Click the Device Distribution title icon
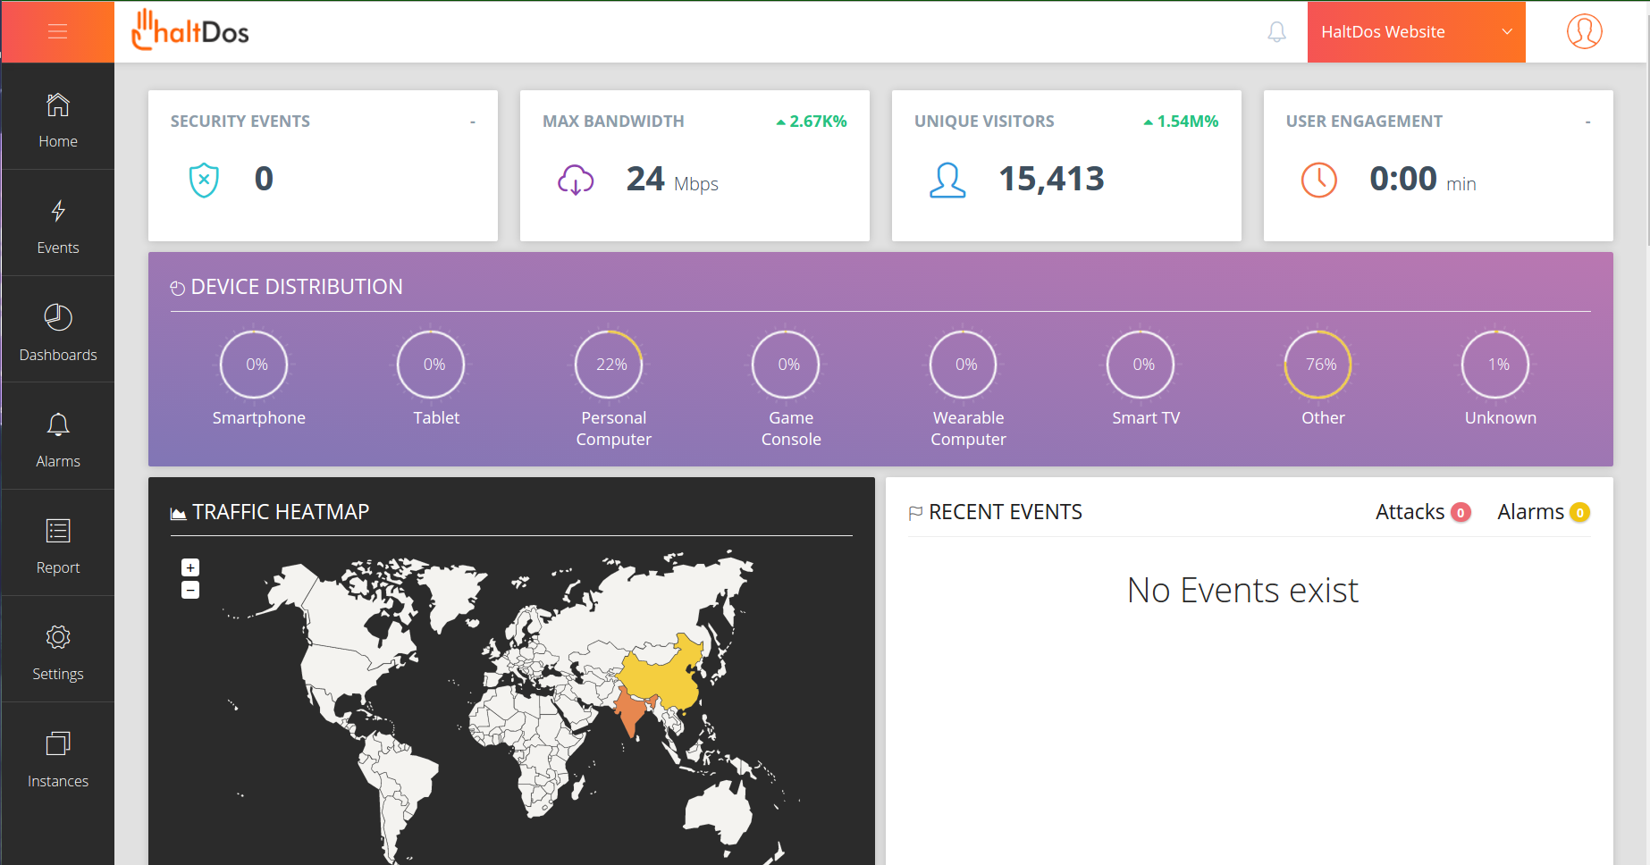The width and height of the screenshot is (1650, 865). 178,288
